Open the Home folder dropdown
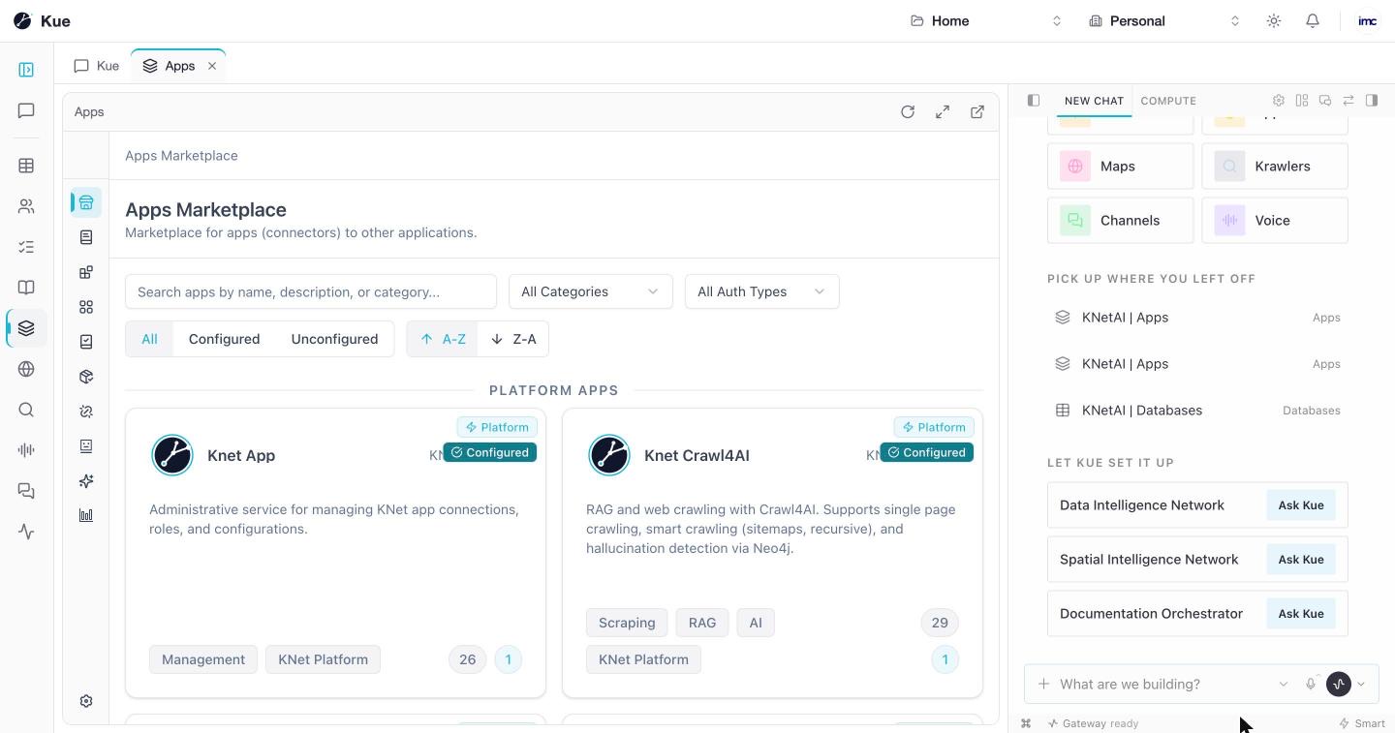This screenshot has width=1395, height=733. click(x=986, y=20)
